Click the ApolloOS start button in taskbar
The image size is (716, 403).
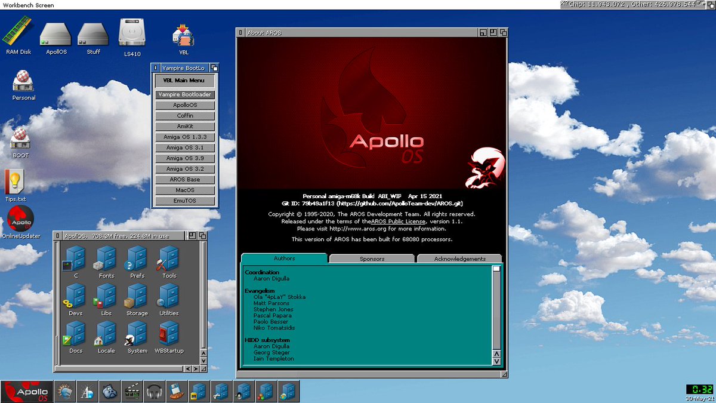[26, 392]
